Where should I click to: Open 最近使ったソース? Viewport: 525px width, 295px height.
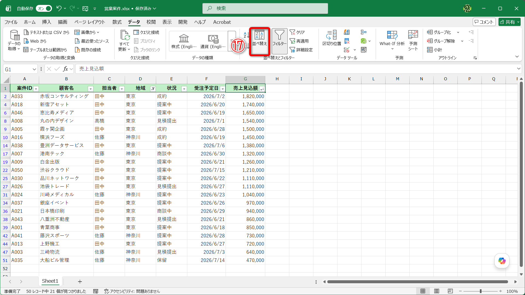(x=92, y=41)
